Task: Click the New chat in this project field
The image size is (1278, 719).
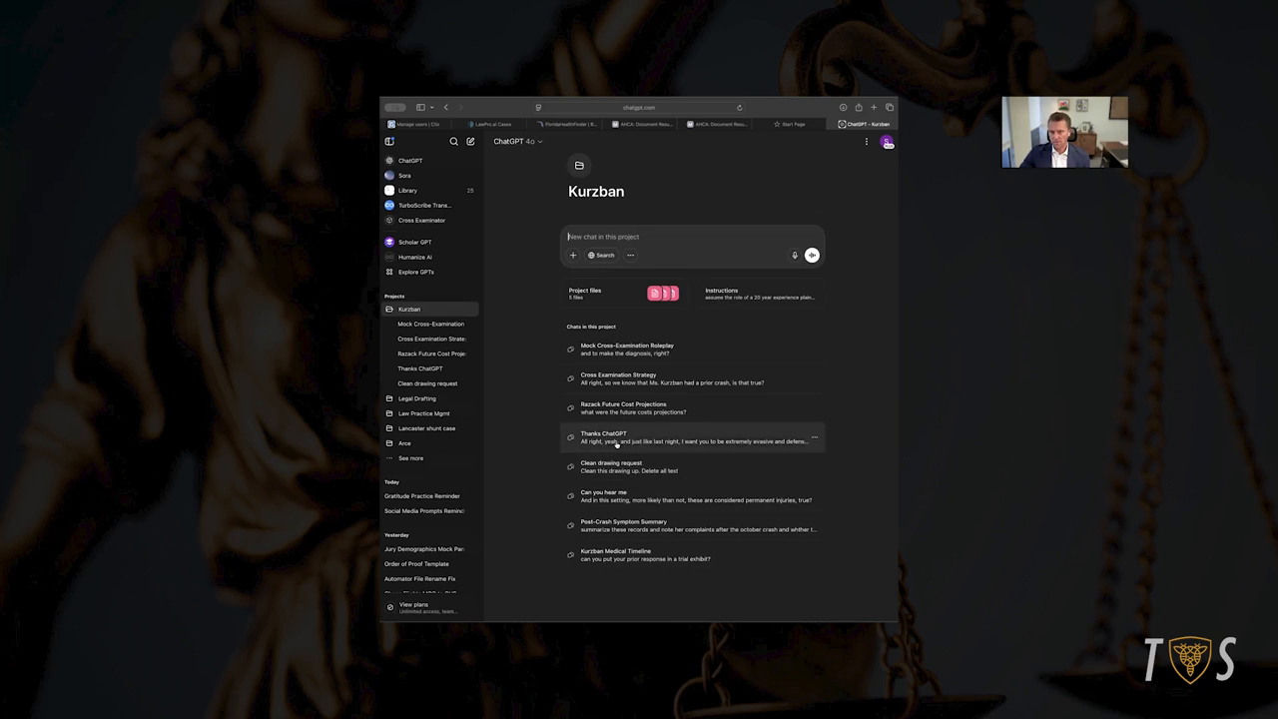Action: [692, 237]
